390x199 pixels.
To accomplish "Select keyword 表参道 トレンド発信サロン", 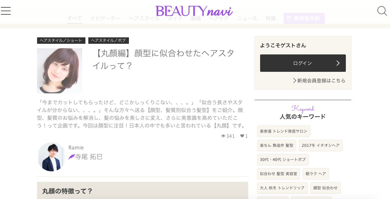I will (284, 131).
